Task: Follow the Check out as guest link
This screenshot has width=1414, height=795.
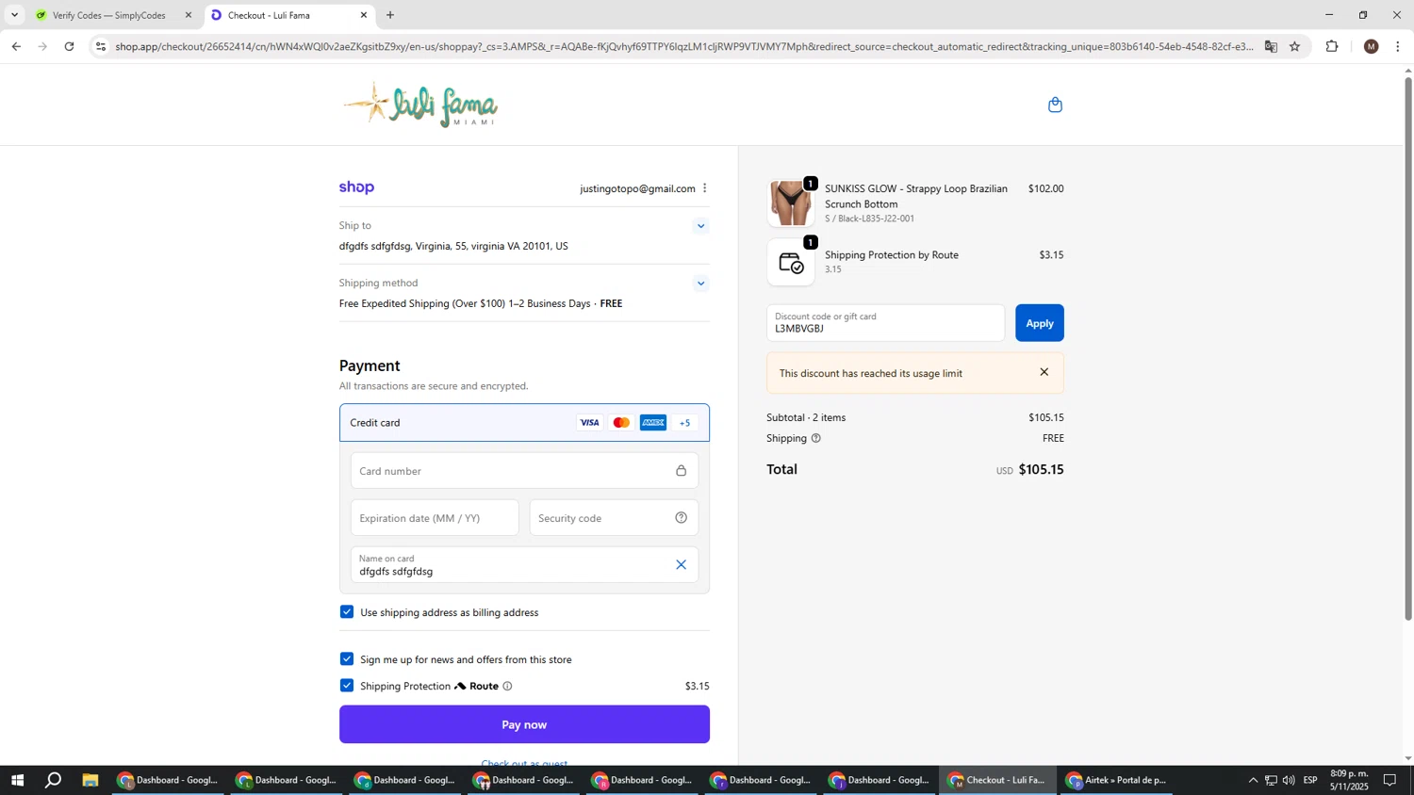Action: 524,762
